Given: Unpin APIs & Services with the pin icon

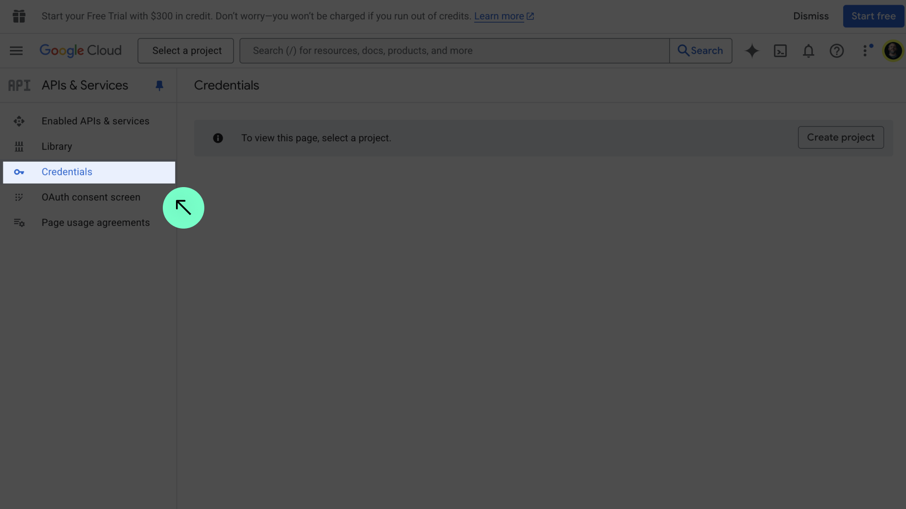Looking at the screenshot, I should coord(159,85).
